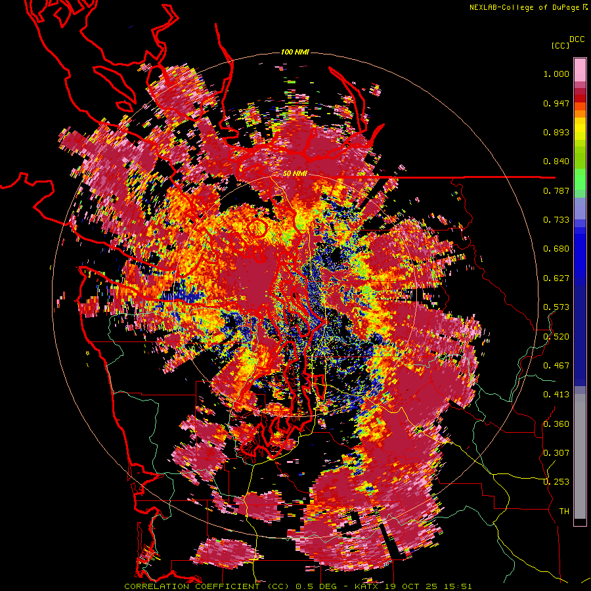Select the 0.520 legend value
Image resolution: width=591 pixels, height=591 pixels.
(556, 336)
